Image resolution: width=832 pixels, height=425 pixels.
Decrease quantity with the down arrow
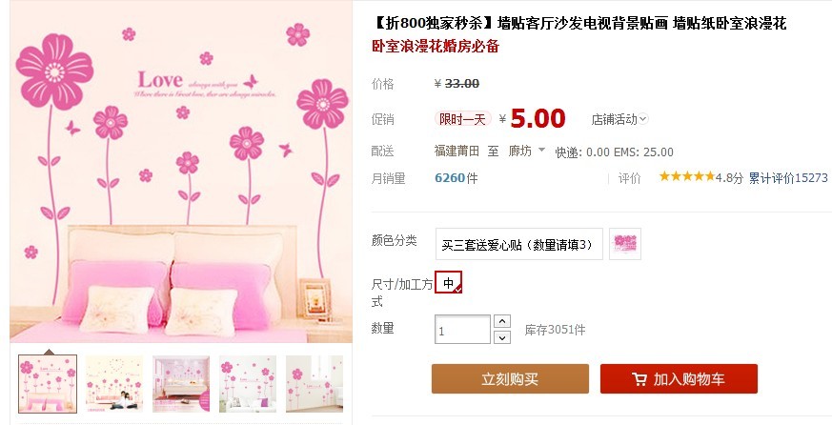pos(502,337)
